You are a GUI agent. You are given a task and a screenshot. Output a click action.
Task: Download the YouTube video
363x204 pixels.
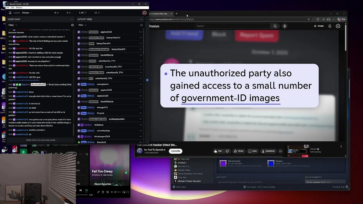tap(268, 151)
